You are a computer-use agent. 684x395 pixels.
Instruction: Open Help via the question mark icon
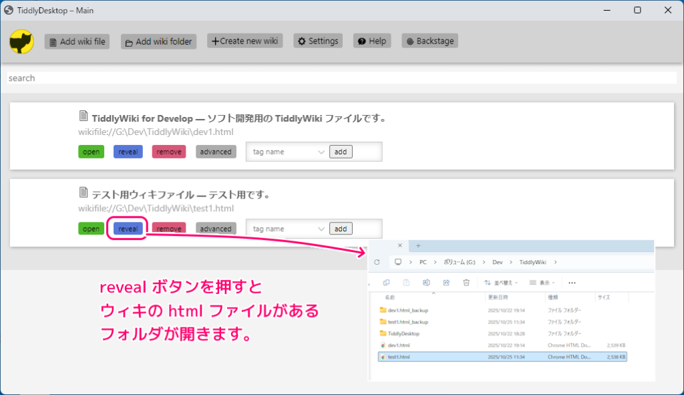coord(361,40)
